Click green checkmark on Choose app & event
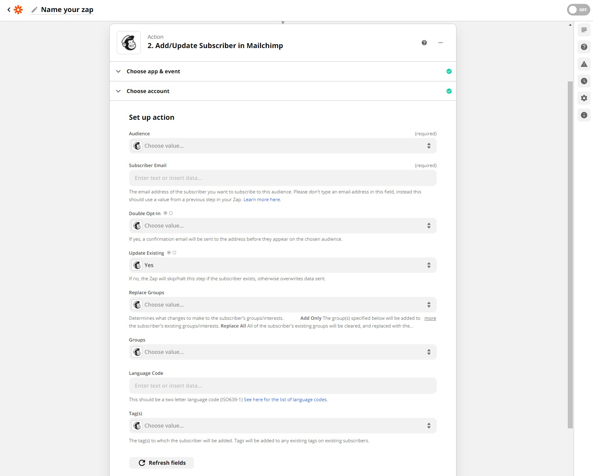Image resolution: width=593 pixels, height=476 pixels. 449,71
